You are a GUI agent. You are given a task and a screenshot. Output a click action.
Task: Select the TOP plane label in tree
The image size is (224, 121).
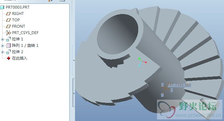click(16, 20)
